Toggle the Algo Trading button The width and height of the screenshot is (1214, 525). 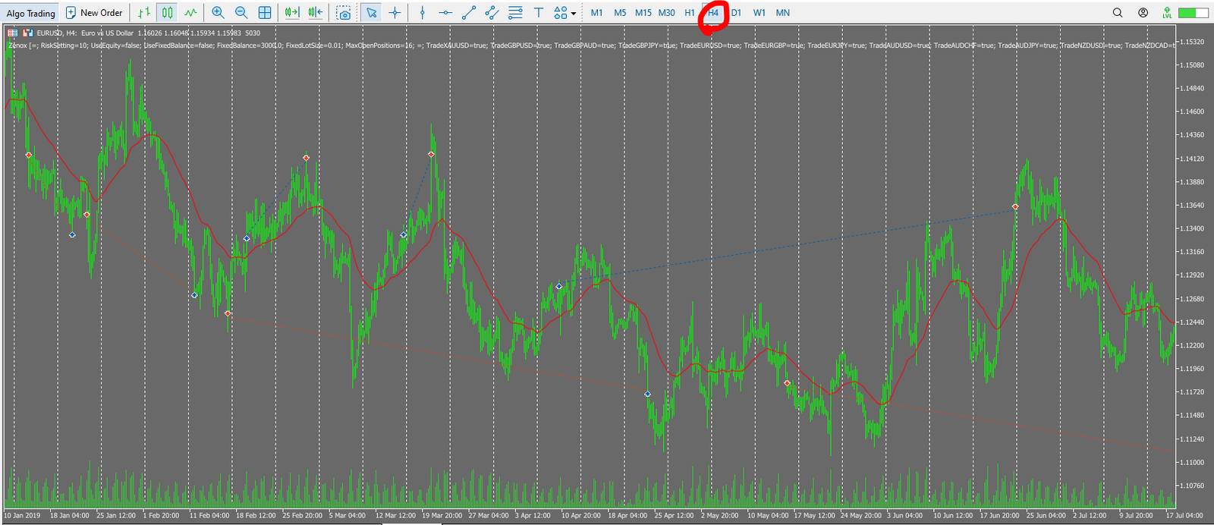point(30,13)
